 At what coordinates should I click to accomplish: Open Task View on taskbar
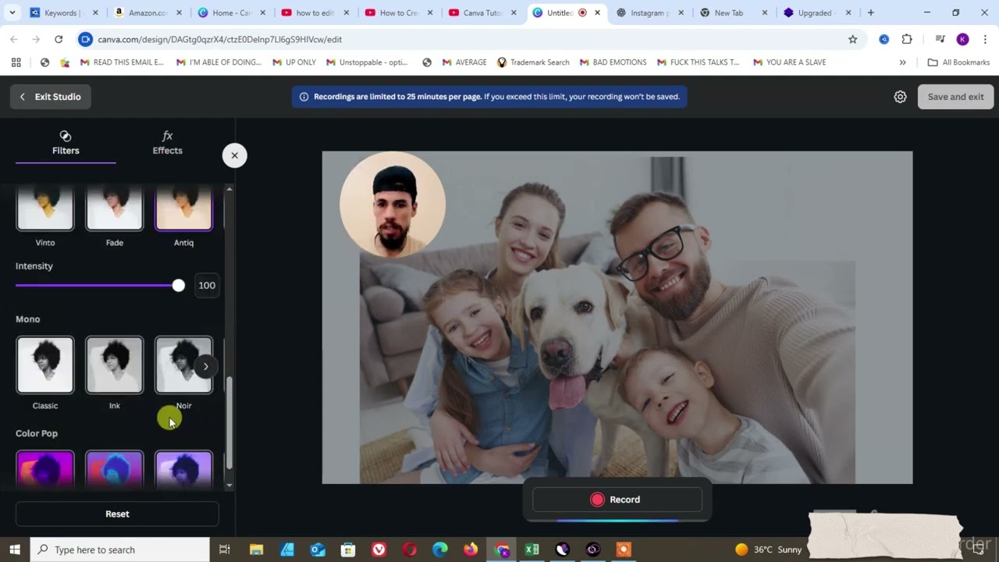click(x=225, y=550)
